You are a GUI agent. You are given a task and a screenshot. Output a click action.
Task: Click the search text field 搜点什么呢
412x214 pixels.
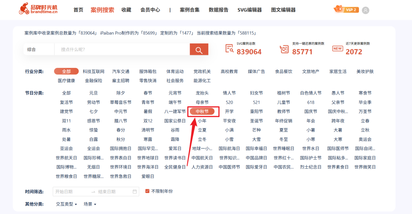[122, 50]
